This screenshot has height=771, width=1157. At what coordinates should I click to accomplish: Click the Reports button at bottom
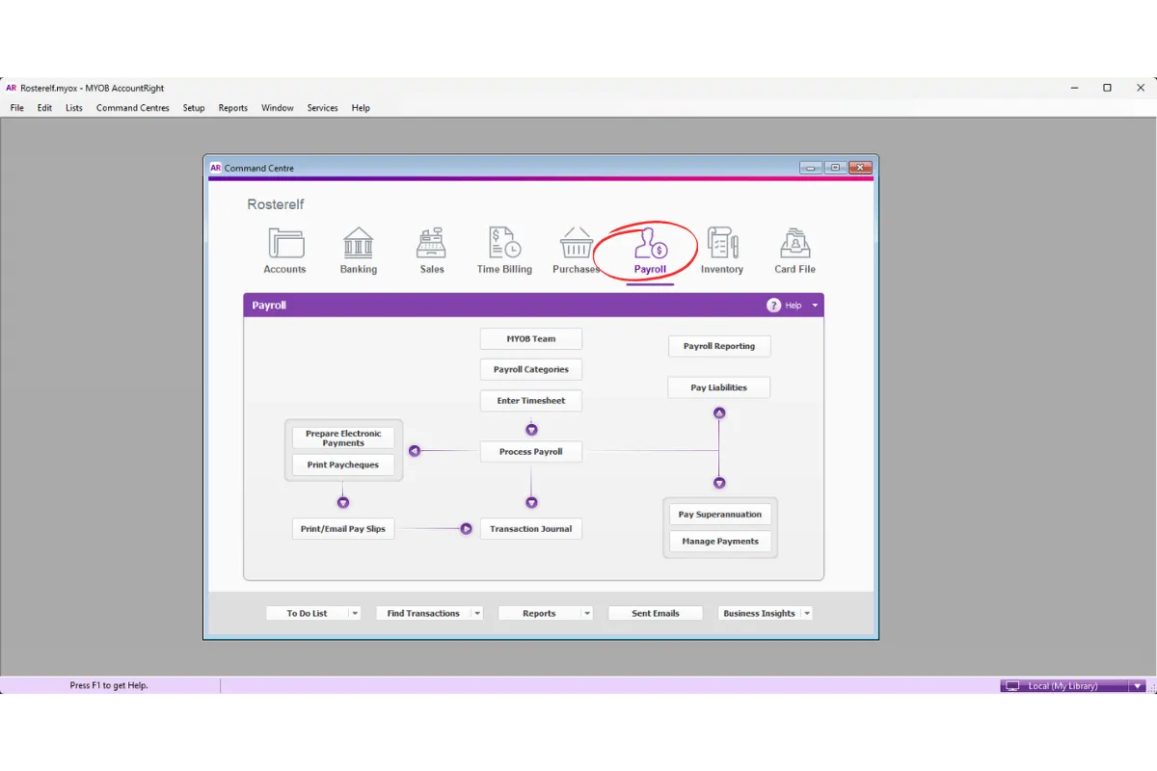point(539,613)
